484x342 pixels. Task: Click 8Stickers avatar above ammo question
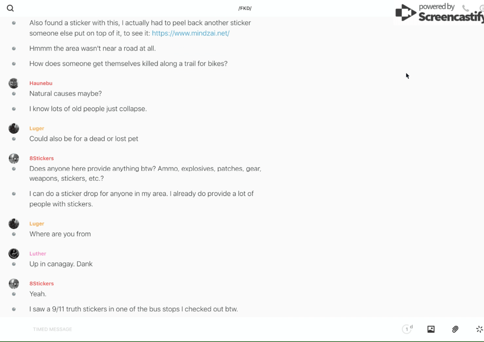(14, 158)
